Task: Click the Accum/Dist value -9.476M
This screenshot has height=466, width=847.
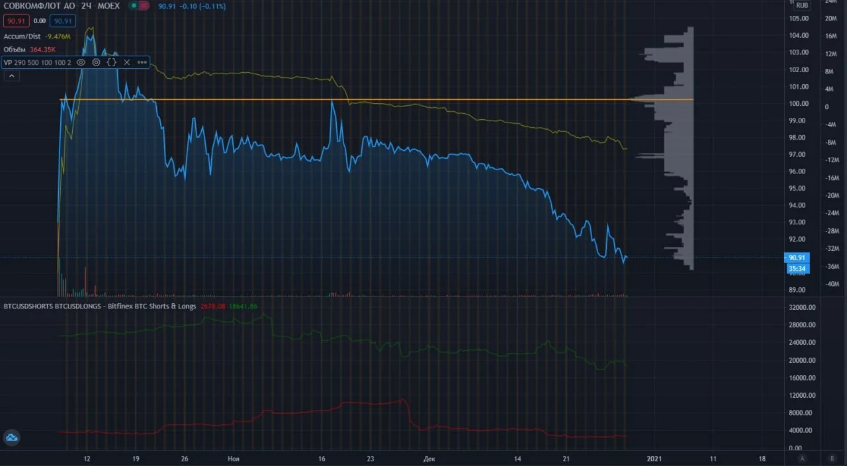Action: click(x=59, y=36)
